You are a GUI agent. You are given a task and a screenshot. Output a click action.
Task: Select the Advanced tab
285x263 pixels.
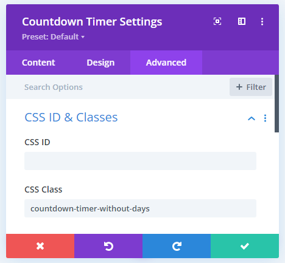pyautogui.click(x=166, y=63)
